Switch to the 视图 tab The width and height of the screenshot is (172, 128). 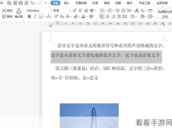[118, 3]
